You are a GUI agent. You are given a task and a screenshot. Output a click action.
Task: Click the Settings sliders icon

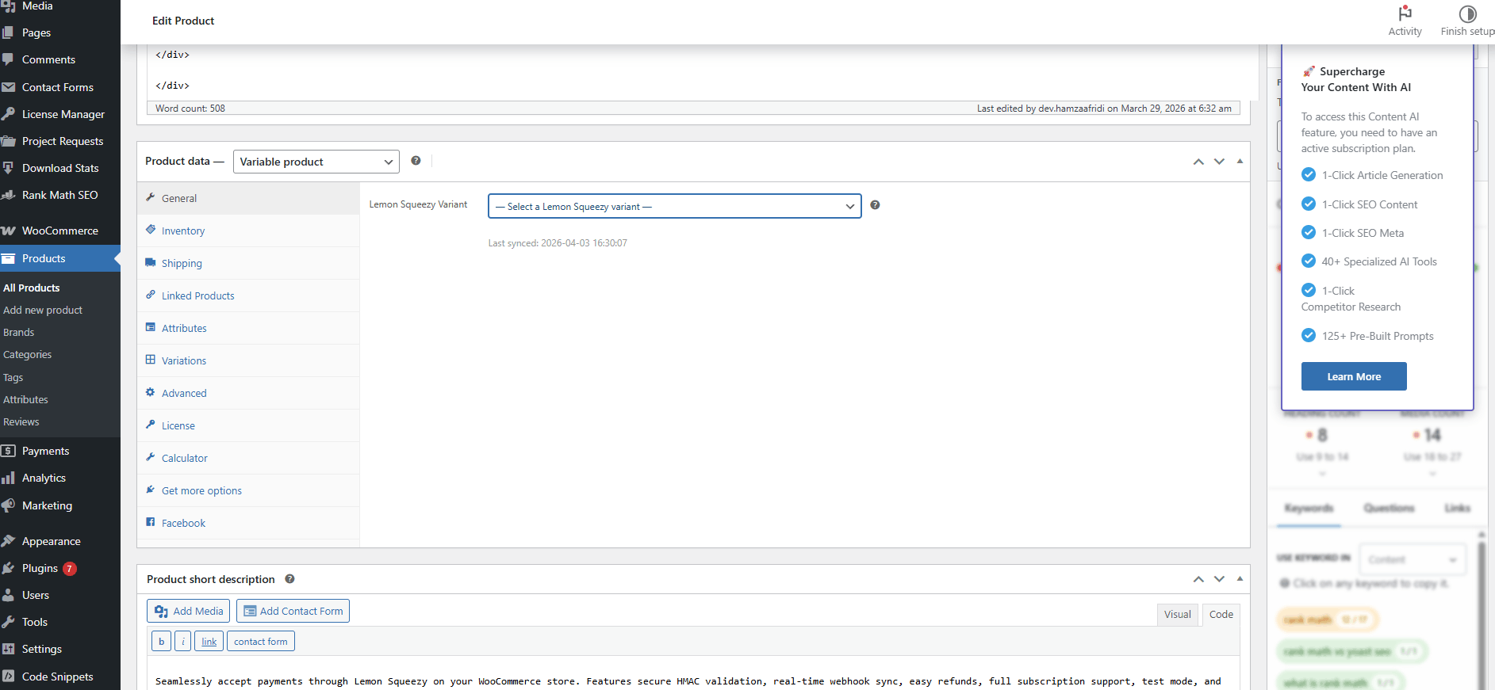click(9, 649)
